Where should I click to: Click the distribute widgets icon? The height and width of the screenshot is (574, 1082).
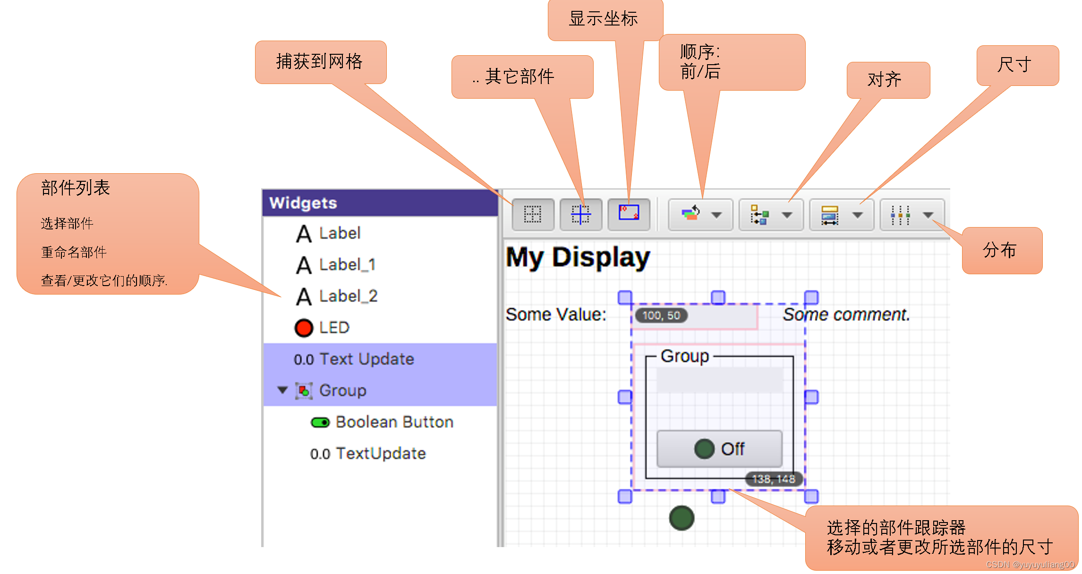900,215
